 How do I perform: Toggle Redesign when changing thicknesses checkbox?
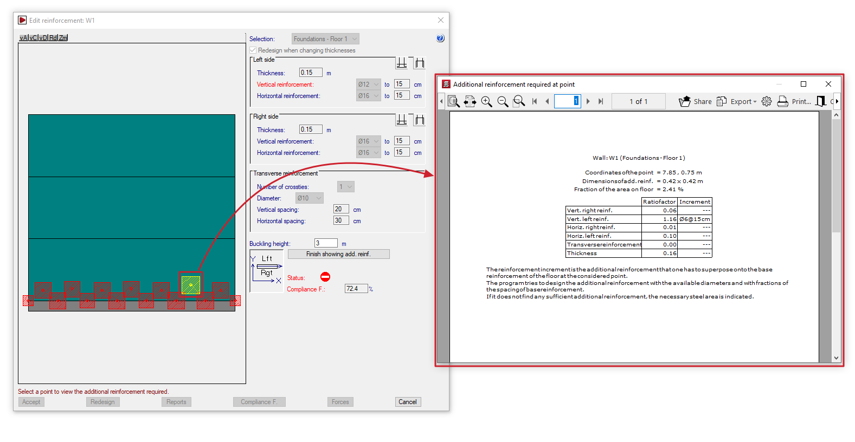coord(253,50)
